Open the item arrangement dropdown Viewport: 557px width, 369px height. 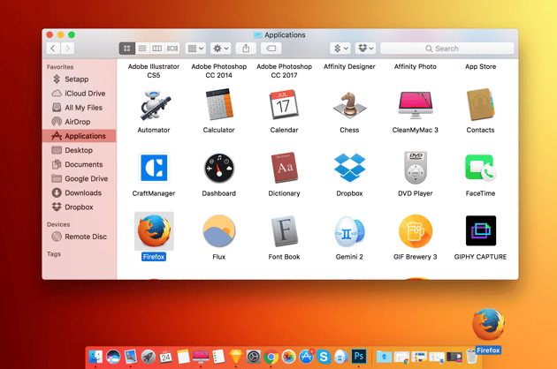195,49
